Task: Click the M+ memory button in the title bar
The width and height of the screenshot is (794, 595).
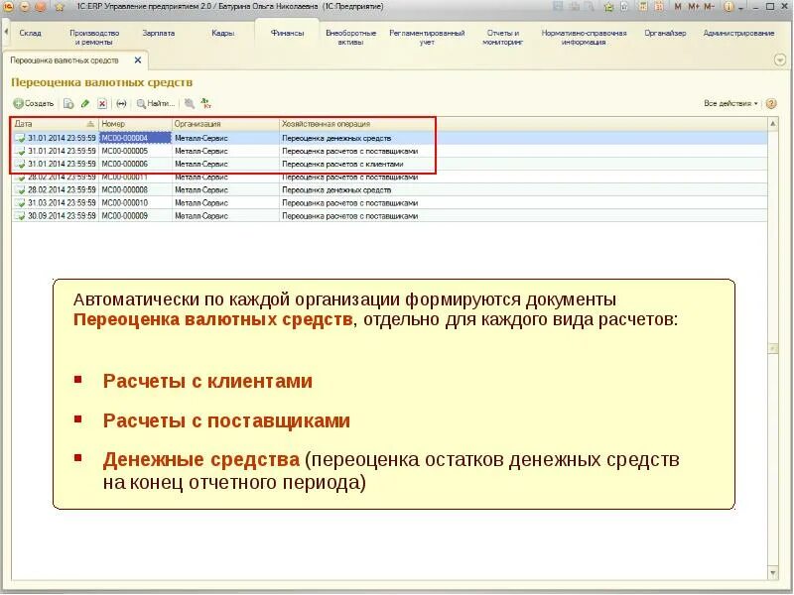Action: click(693, 7)
